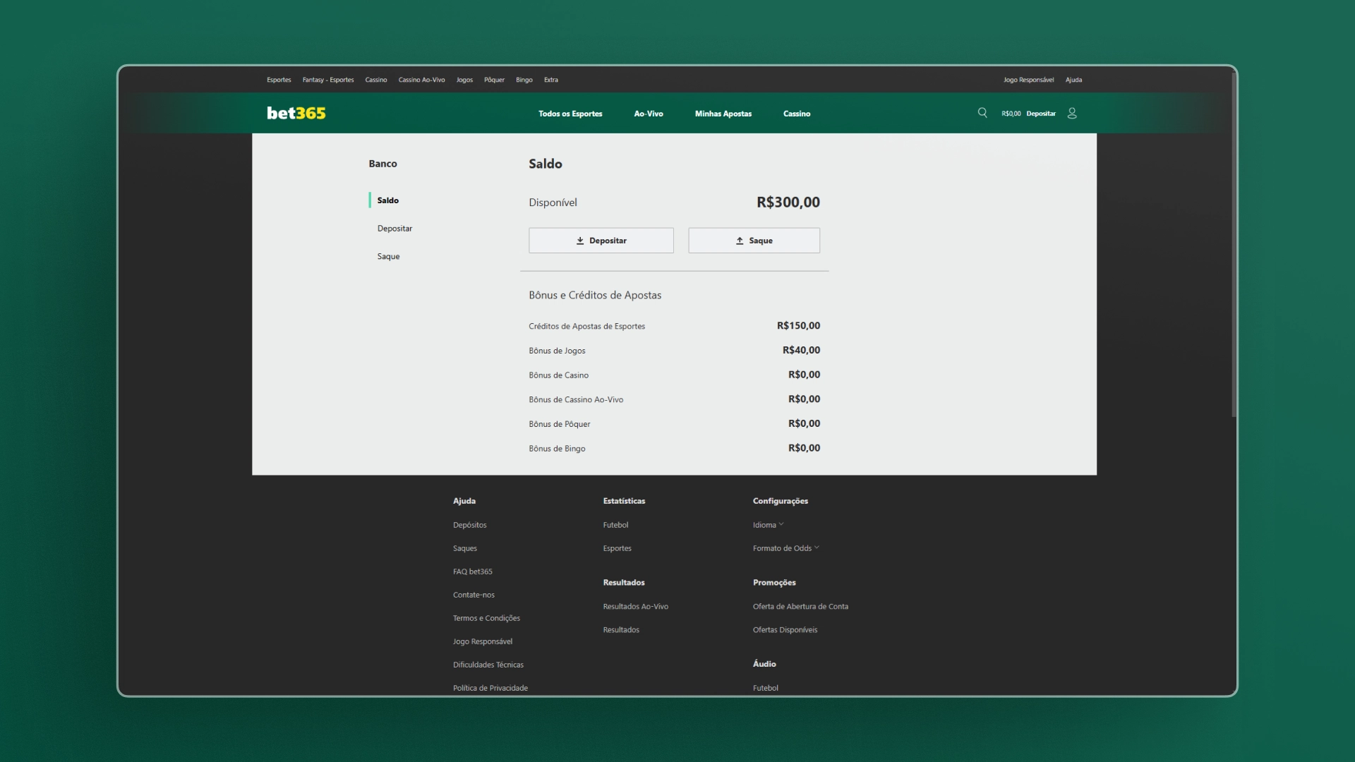Viewport: 1355px width, 762px height.
Task: Open Pôquer in top product bar
Action: point(494,80)
